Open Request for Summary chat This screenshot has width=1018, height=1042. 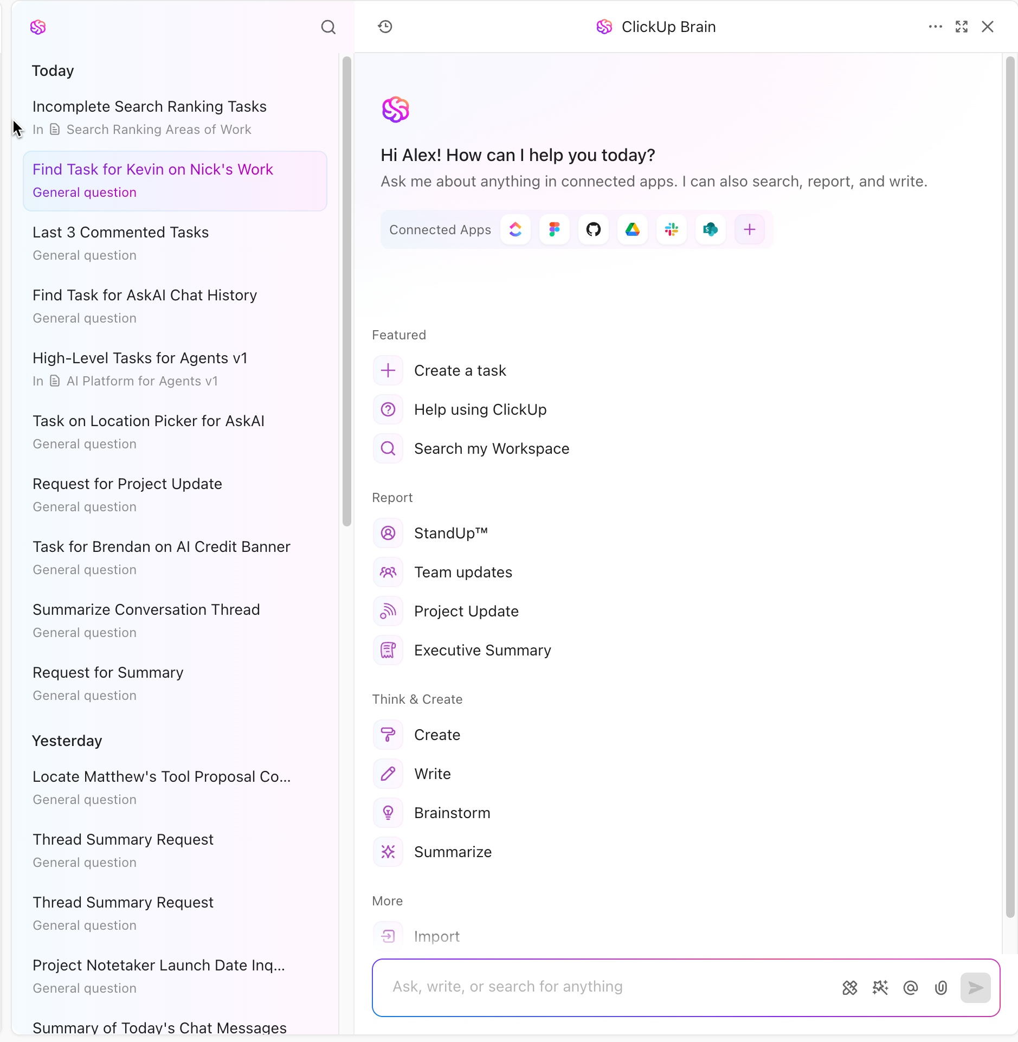[x=175, y=684]
